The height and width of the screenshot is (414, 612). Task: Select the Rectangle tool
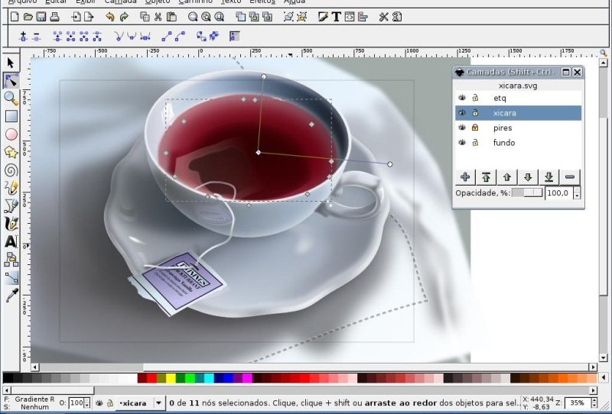(11, 116)
